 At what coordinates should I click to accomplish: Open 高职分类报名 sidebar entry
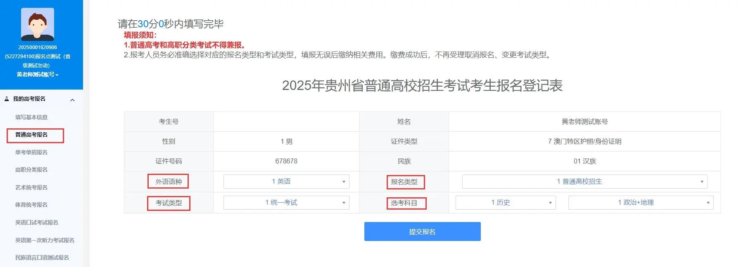(x=31, y=170)
